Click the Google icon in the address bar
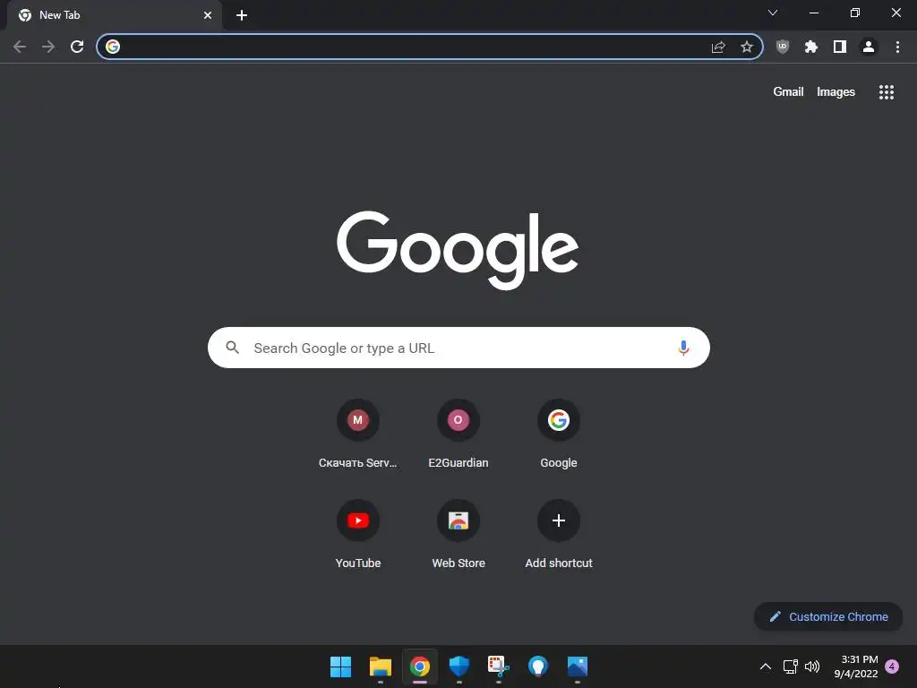Screen dimensions: 917x688 (113, 47)
